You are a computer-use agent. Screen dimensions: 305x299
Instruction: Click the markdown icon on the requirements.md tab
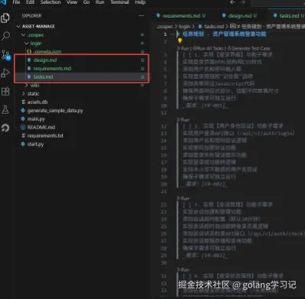(159, 16)
